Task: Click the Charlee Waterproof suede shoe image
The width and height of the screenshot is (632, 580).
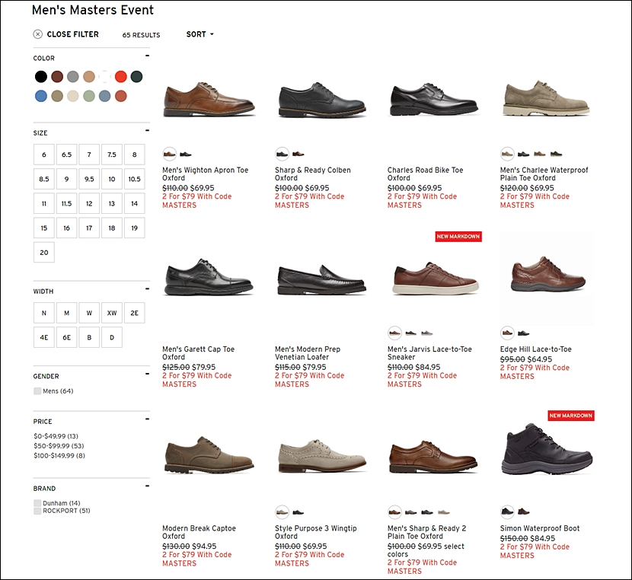Action: pos(546,98)
